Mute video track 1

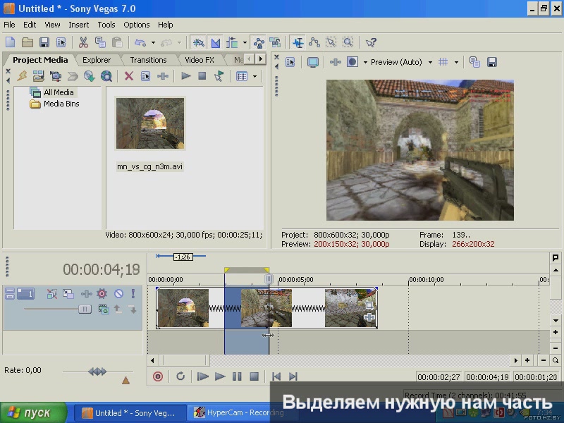pyautogui.click(x=118, y=294)
